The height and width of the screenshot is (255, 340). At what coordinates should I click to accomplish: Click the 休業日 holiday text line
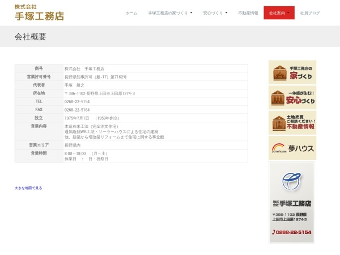click(x=86, y=159)
